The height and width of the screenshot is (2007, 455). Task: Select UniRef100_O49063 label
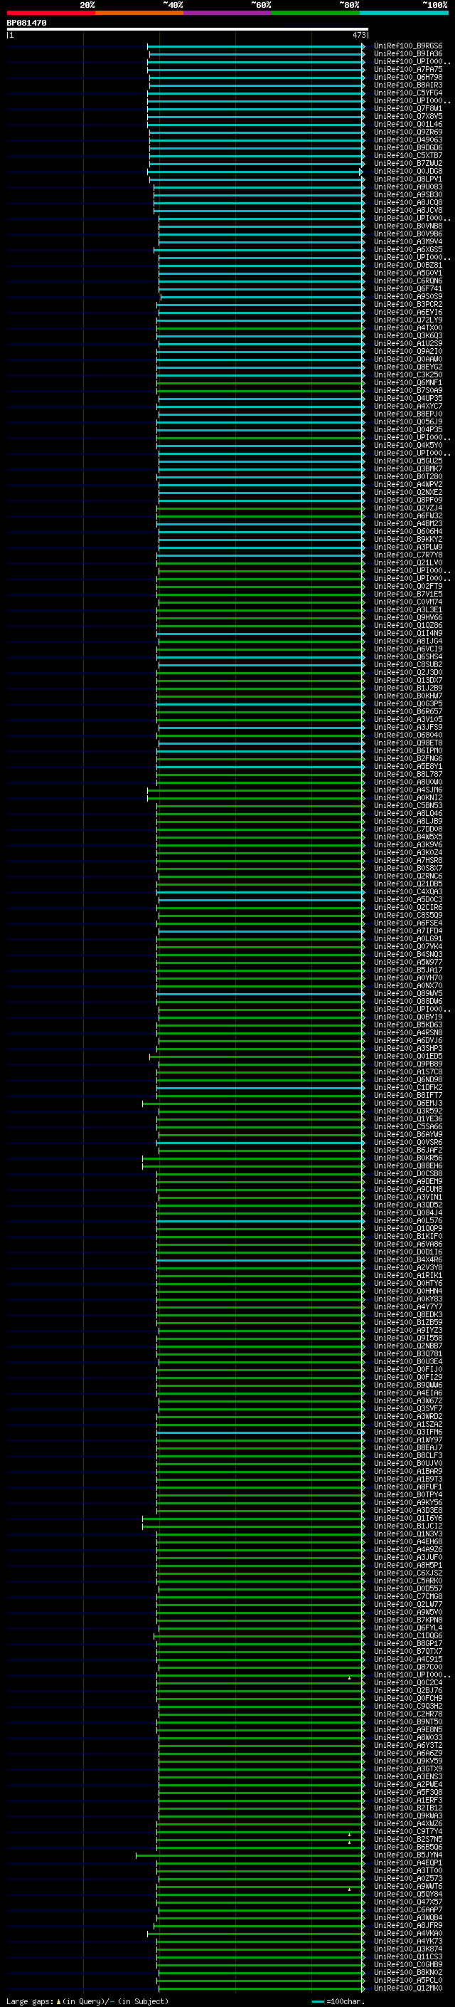(x=407, y=140)
